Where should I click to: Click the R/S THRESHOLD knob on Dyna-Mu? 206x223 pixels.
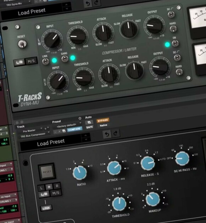click(83, 78)
